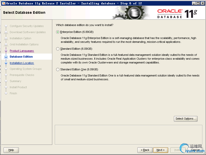Click Installation Option step label

[20, 38]
